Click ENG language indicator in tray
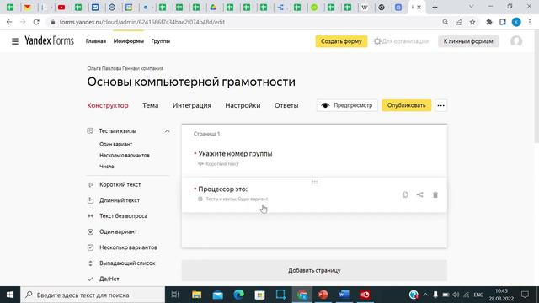This screenshot has width=539, height=303. [478, 295]
